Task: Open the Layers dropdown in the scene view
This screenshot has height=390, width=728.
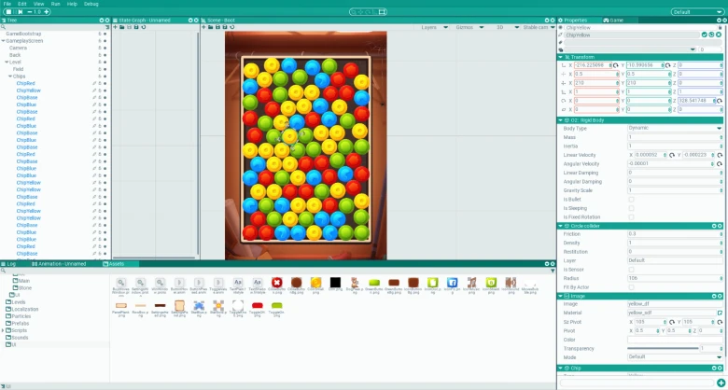Action: click(x=435, y=27)
